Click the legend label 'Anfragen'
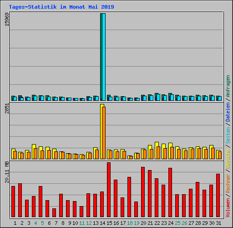Viewport: 233px width, 228px height. [228, 86]
